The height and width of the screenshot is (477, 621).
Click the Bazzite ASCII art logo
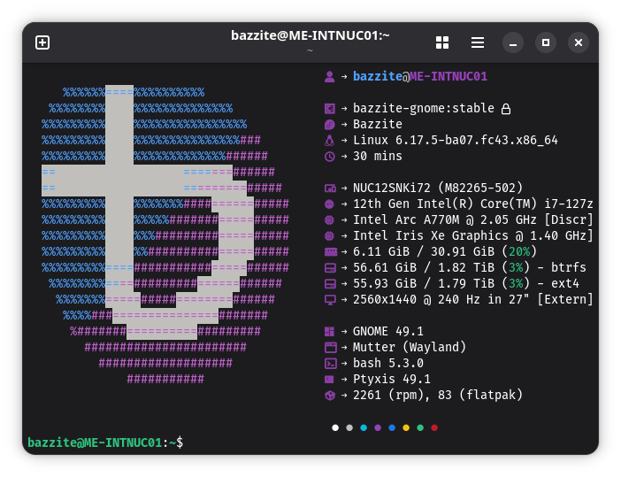pos(165,236)
